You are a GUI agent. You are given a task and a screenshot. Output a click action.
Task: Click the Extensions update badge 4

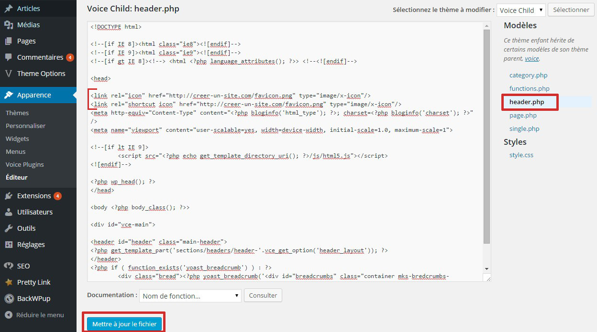point(57,196)
